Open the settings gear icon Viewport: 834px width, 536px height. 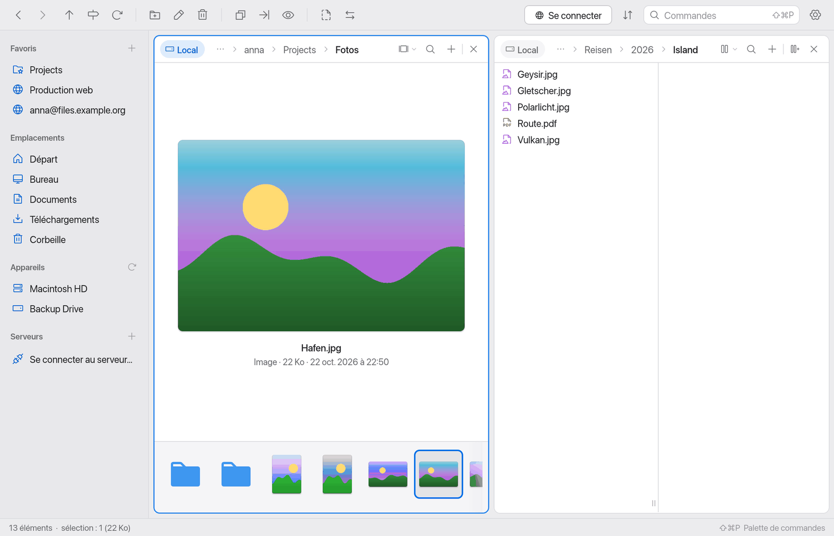click(815, 15)
